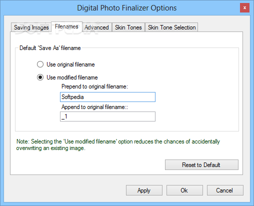254x206 pixels.
Task: Click the 'Use original filename' label text
Action: click(x=70, y=64)
